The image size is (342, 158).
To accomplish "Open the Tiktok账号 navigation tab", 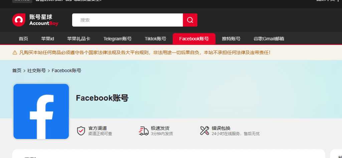I will click(x=155, y=39).
